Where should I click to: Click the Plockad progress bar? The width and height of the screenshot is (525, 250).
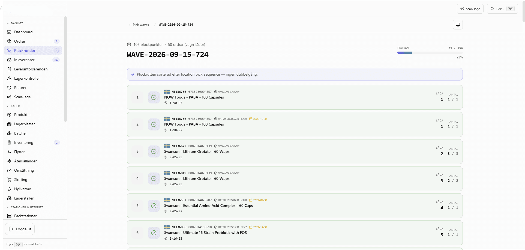coord(430,53)
